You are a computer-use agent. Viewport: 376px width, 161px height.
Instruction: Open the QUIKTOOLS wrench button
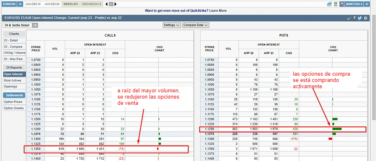[x=351, y=4]
